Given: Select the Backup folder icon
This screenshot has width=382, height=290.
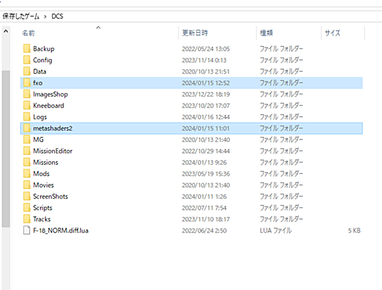Looking at the screenshot, I should click(27, 49).
